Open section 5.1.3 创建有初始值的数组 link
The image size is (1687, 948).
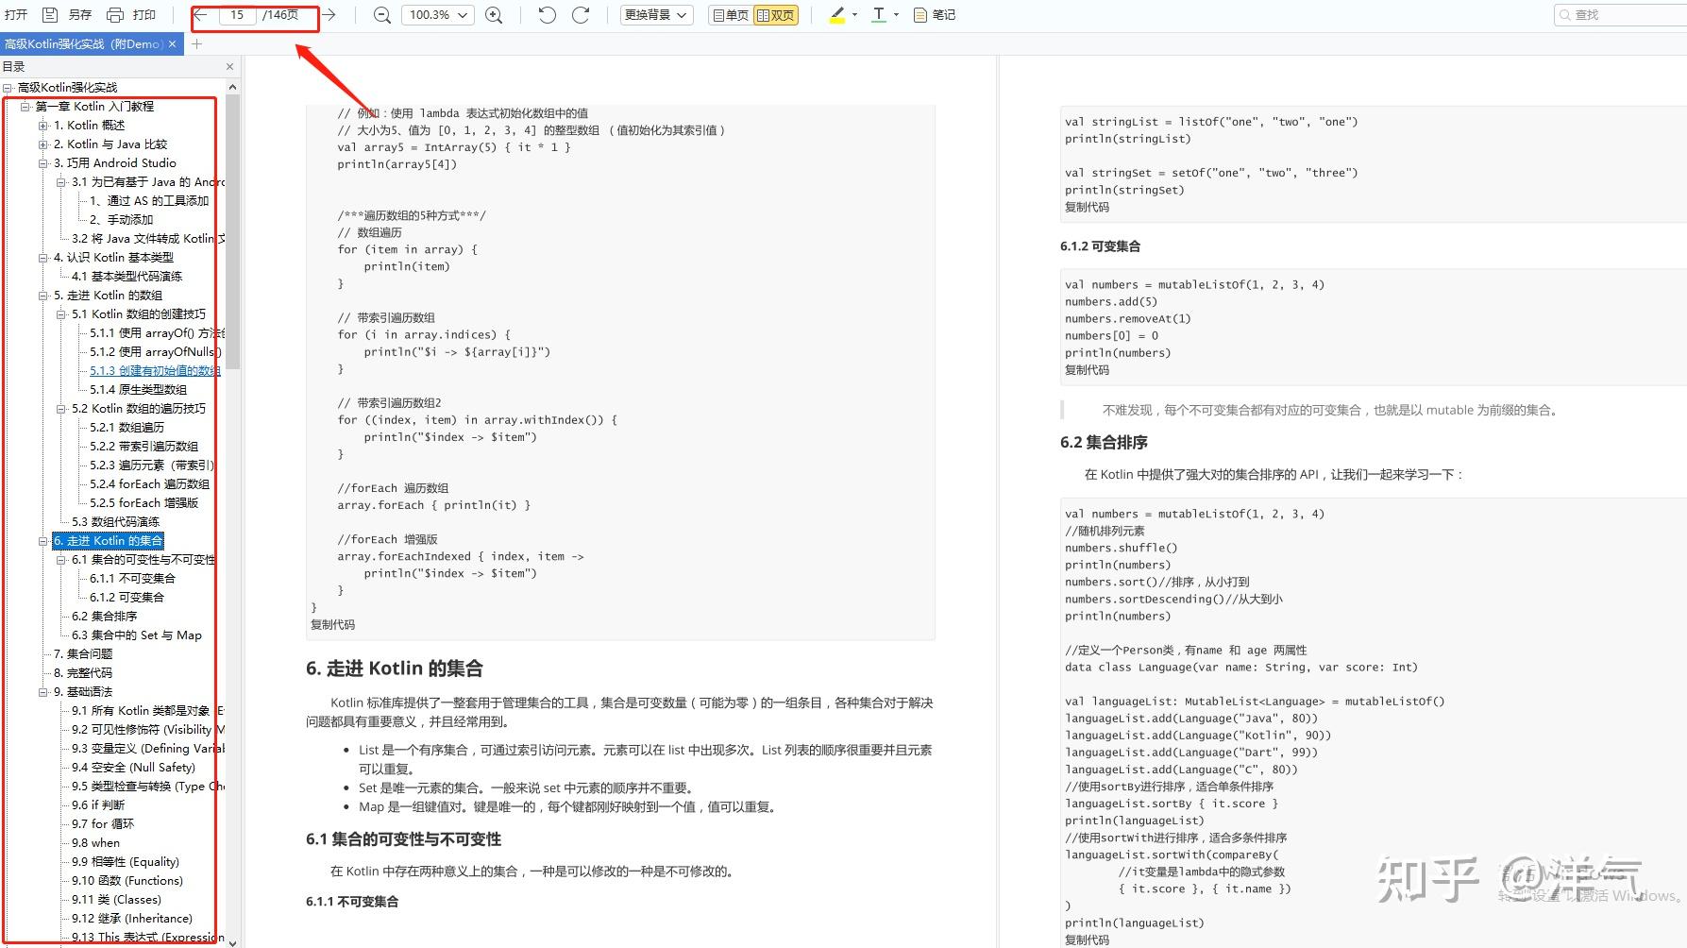pos(154,370)
